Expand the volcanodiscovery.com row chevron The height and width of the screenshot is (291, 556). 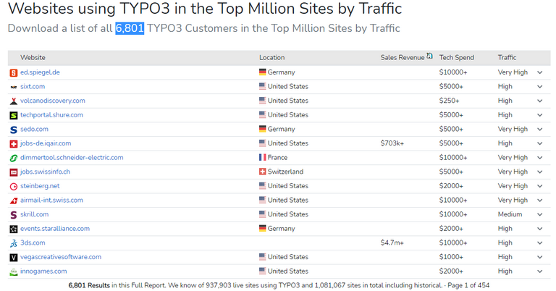[x=539, y=101]
